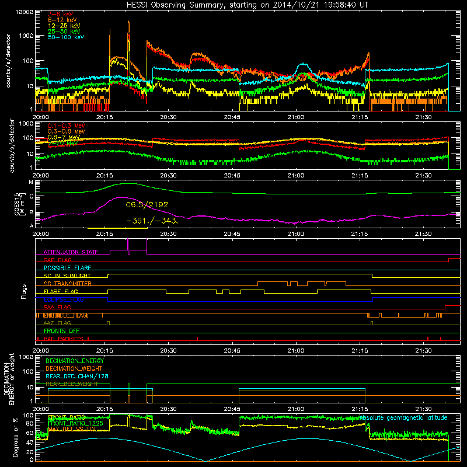
Task: Click the 0.3-0.8 MeV legend label
Action: click(67, 131)
